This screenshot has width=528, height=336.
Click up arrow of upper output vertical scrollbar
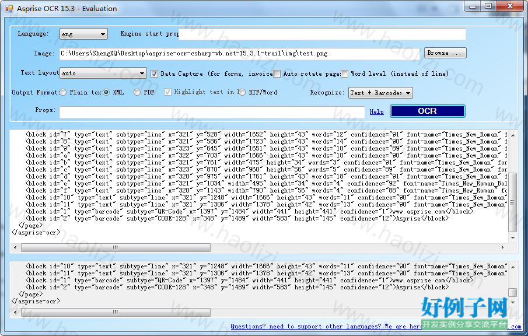[x=512, y=135]
